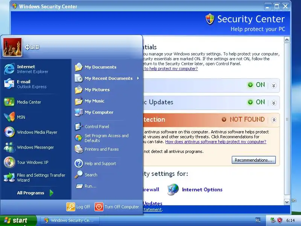This screenshot has width=301, height=226.
Task: Click the Start button
Action: (18, 220)
